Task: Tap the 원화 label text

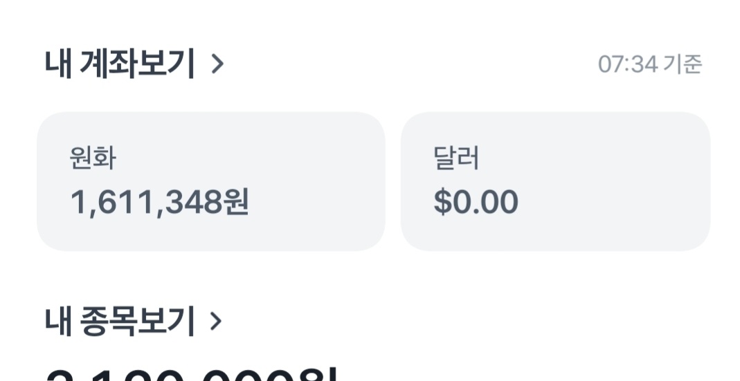Action: tap(92, 158)
